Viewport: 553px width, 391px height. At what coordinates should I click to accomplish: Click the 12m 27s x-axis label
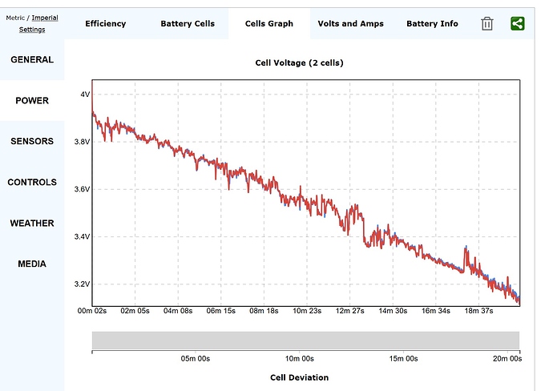pos(350,311)
